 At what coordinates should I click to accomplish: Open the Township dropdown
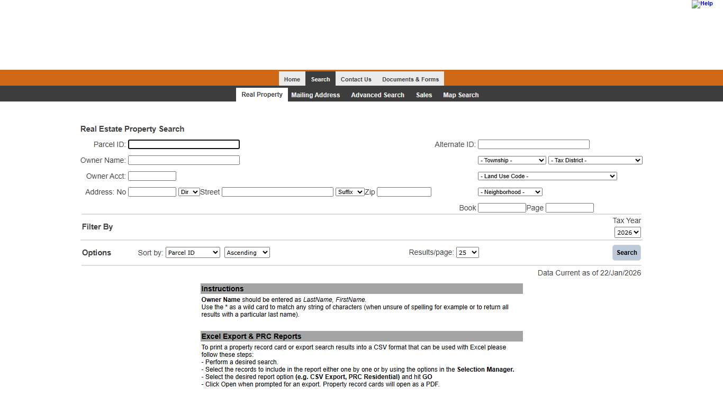(x=511, y=160)
